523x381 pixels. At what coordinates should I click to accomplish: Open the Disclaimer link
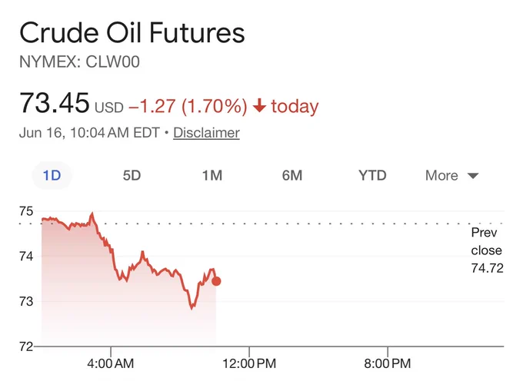[206, 133]
